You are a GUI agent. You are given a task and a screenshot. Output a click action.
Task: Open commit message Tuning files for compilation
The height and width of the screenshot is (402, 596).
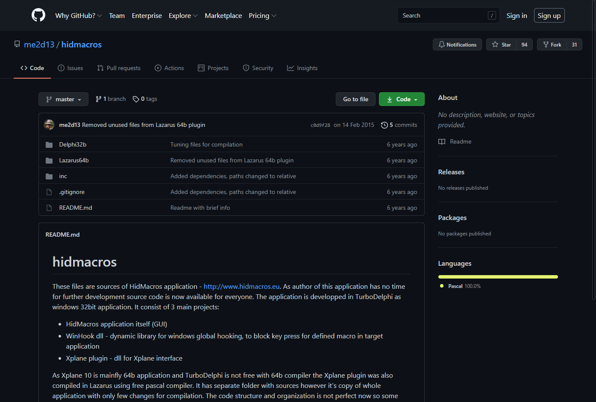[206, 145]
